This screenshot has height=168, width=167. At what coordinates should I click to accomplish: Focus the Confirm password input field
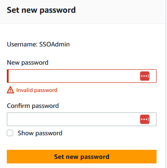point(82,119)
